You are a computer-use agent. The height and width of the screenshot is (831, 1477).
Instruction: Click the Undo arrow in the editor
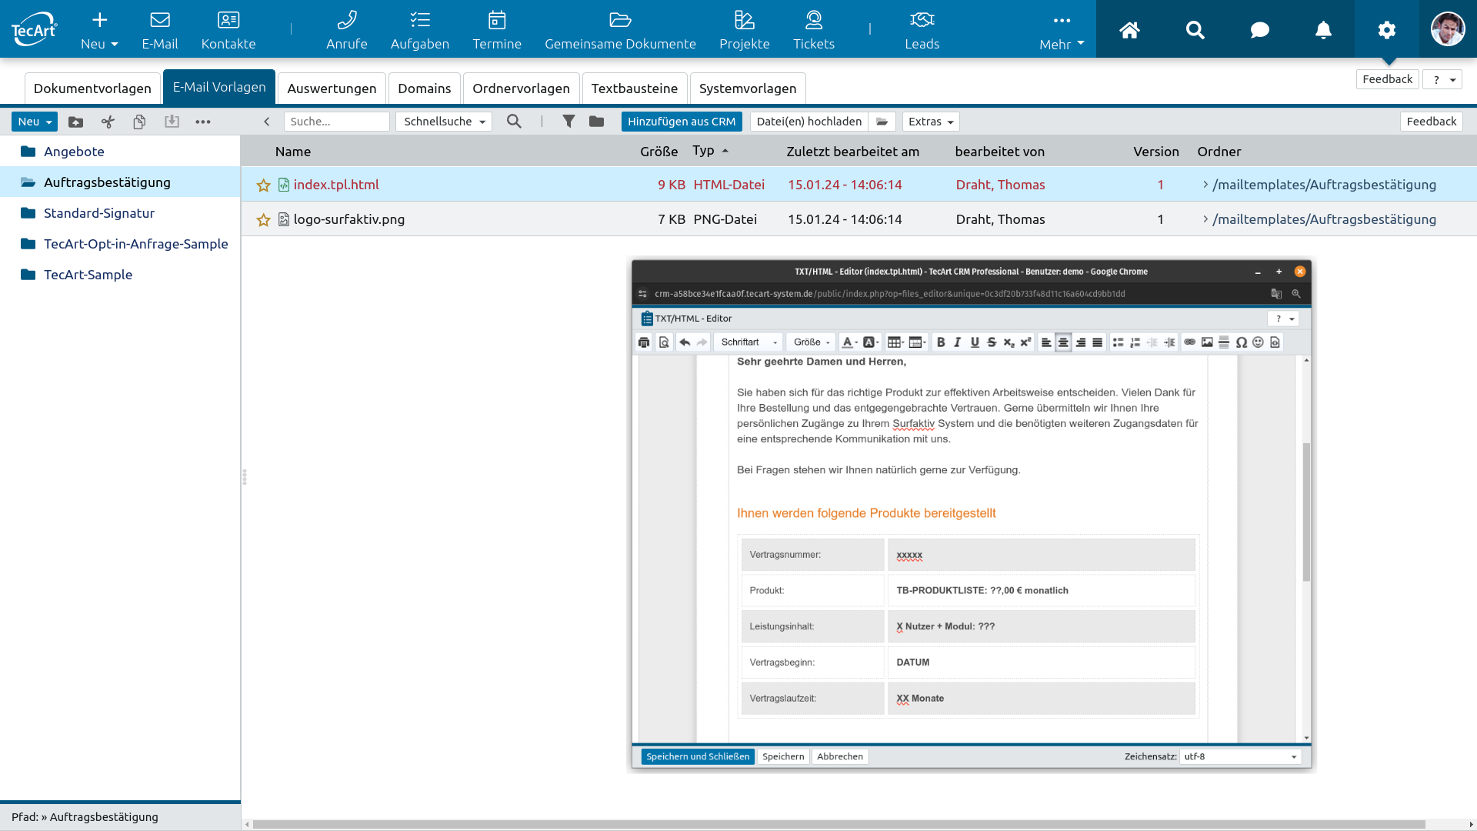(685, 342)
